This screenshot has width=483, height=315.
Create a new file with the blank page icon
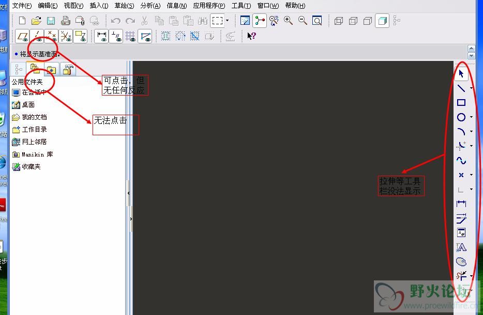coord(22,21)
